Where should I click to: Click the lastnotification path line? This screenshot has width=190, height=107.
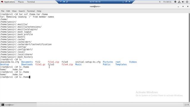click(26, 44)
